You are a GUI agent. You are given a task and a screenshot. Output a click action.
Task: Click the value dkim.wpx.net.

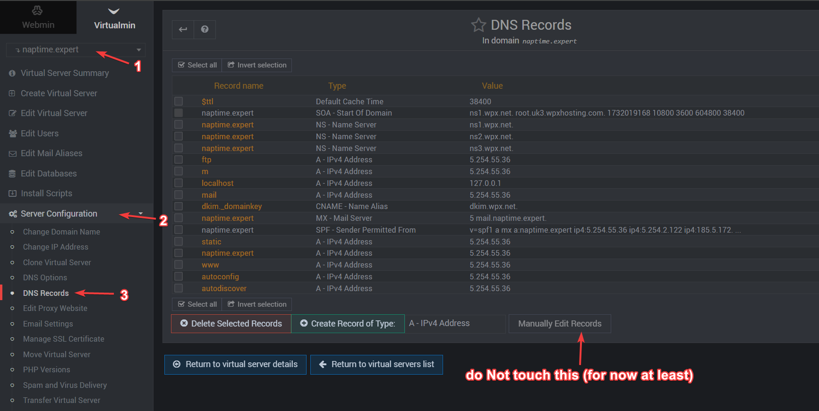[x=493, y=206]
